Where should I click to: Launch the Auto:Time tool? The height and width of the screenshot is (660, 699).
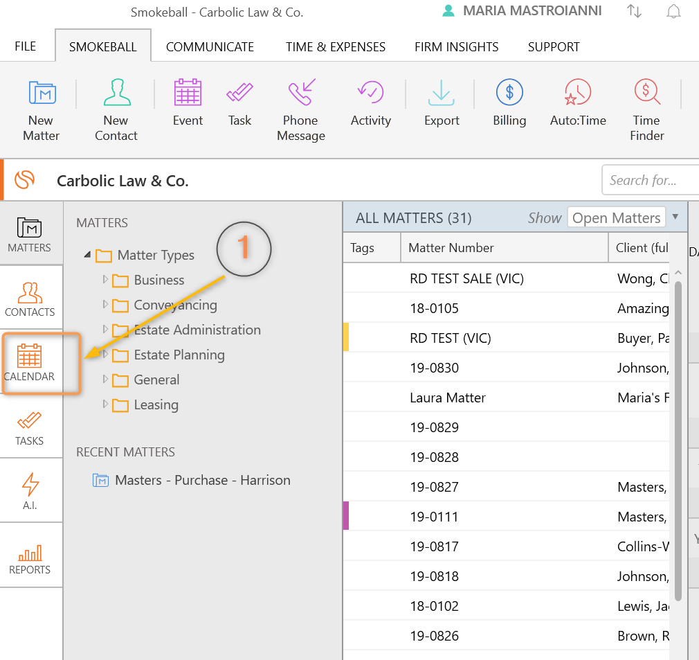click(x=577, y=102)
